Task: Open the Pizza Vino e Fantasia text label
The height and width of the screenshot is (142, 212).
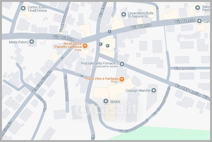Action: (x=102, y=79)
